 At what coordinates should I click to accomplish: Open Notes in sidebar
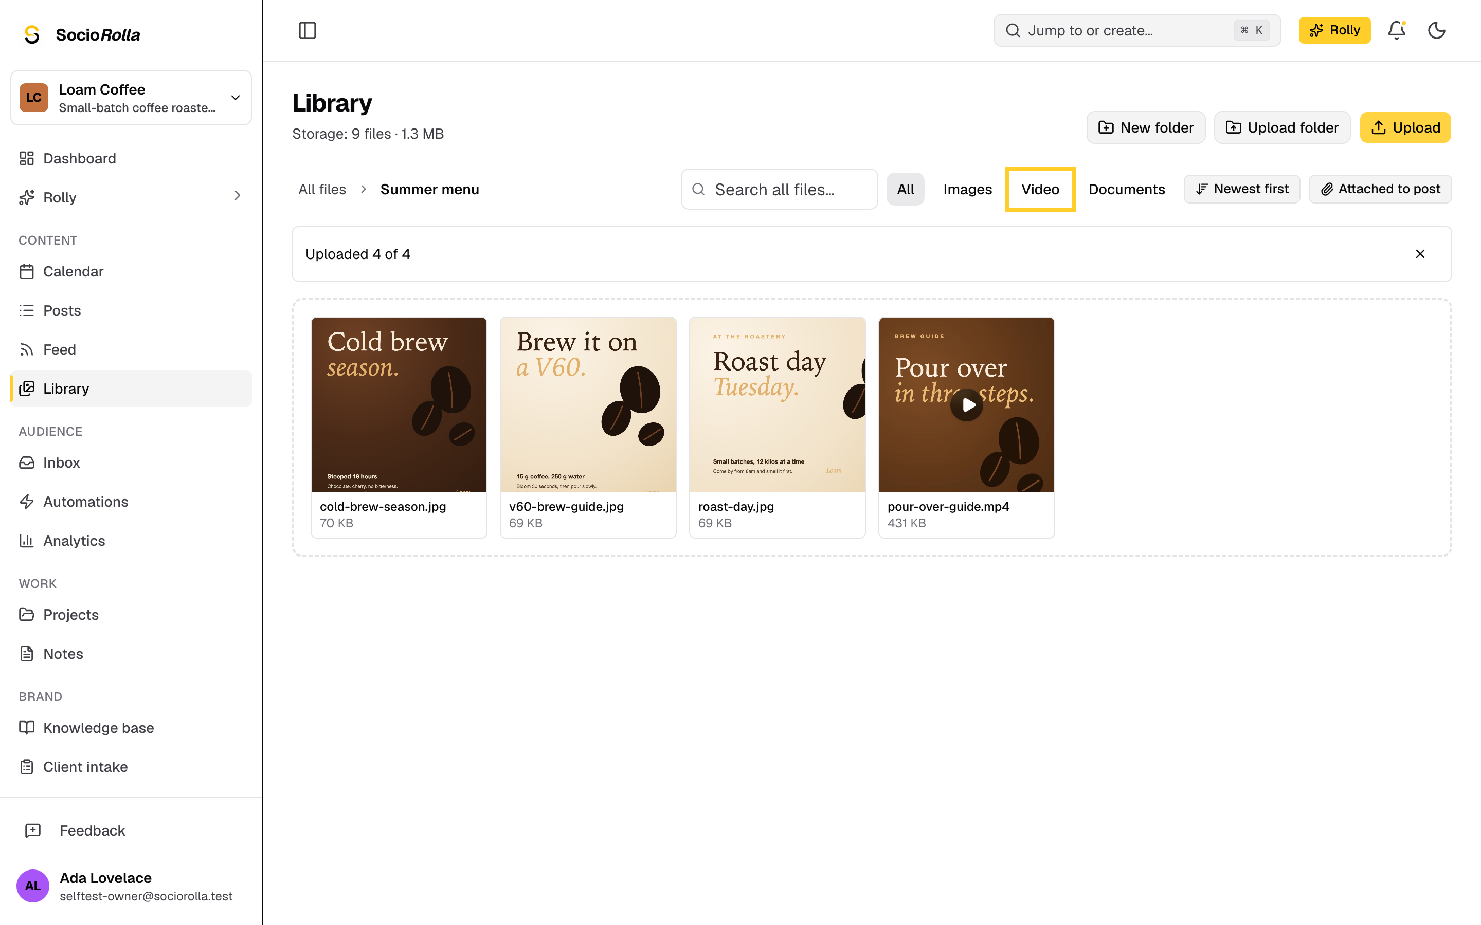click(131, 653)
